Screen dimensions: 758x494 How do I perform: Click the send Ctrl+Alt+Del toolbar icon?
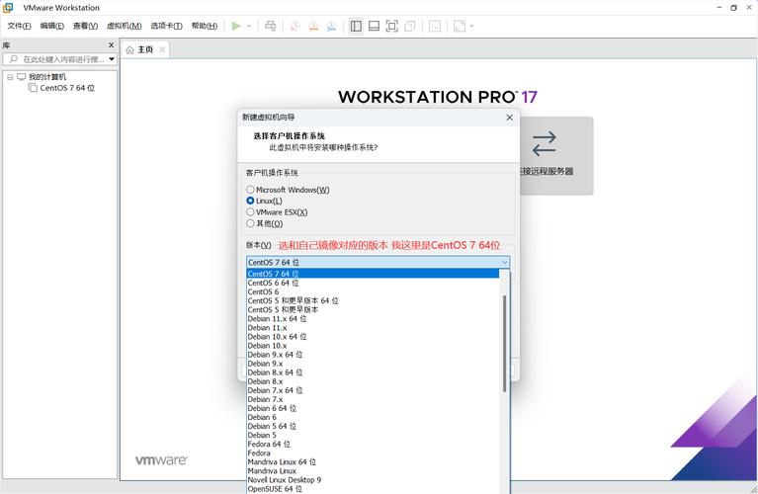[x=271, y=26]
